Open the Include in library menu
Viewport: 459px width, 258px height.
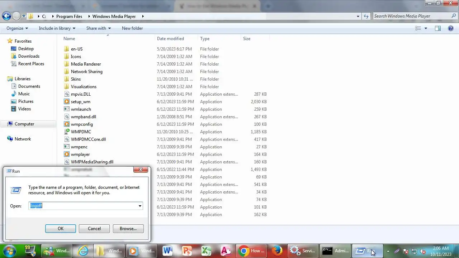coord(57,28)
